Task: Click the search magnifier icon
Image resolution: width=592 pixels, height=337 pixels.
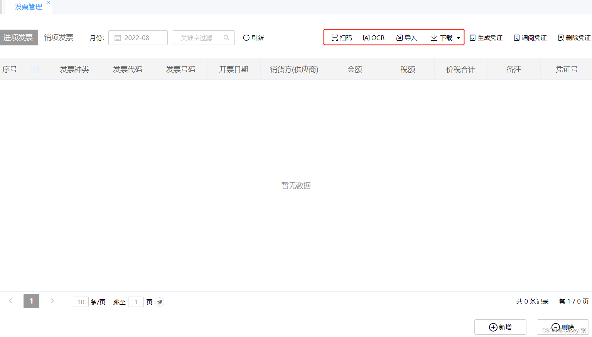Action: pyautogui.click(x=226, y=38)
